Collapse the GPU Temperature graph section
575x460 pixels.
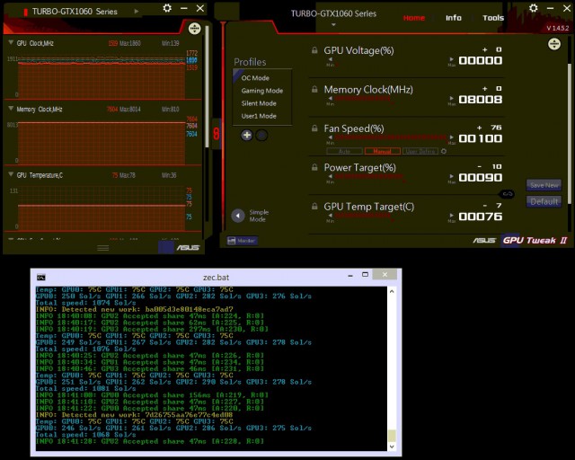(11, 174)
